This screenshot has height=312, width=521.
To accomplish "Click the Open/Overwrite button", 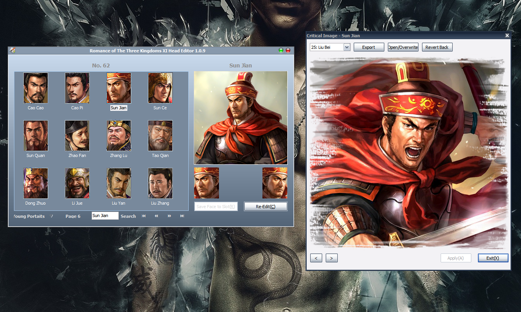I will click(x=403, y=47).
